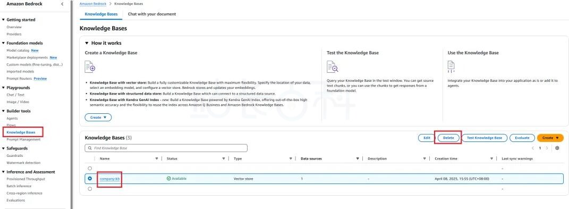
Task: Open the company-kb knowledge base link
Action: (x=109, y=179)
